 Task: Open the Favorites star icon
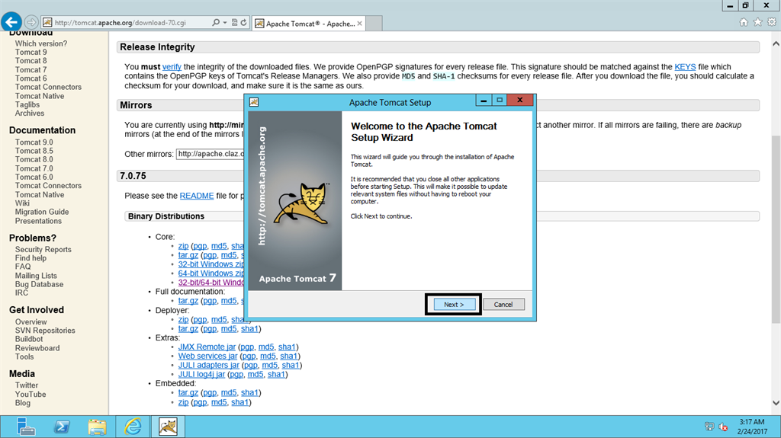[x=757, y=22]
